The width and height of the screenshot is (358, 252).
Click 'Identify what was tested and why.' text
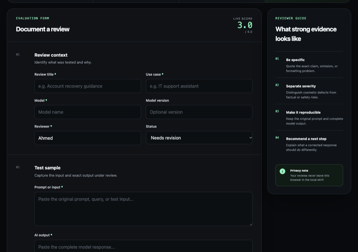pos(63,62)
